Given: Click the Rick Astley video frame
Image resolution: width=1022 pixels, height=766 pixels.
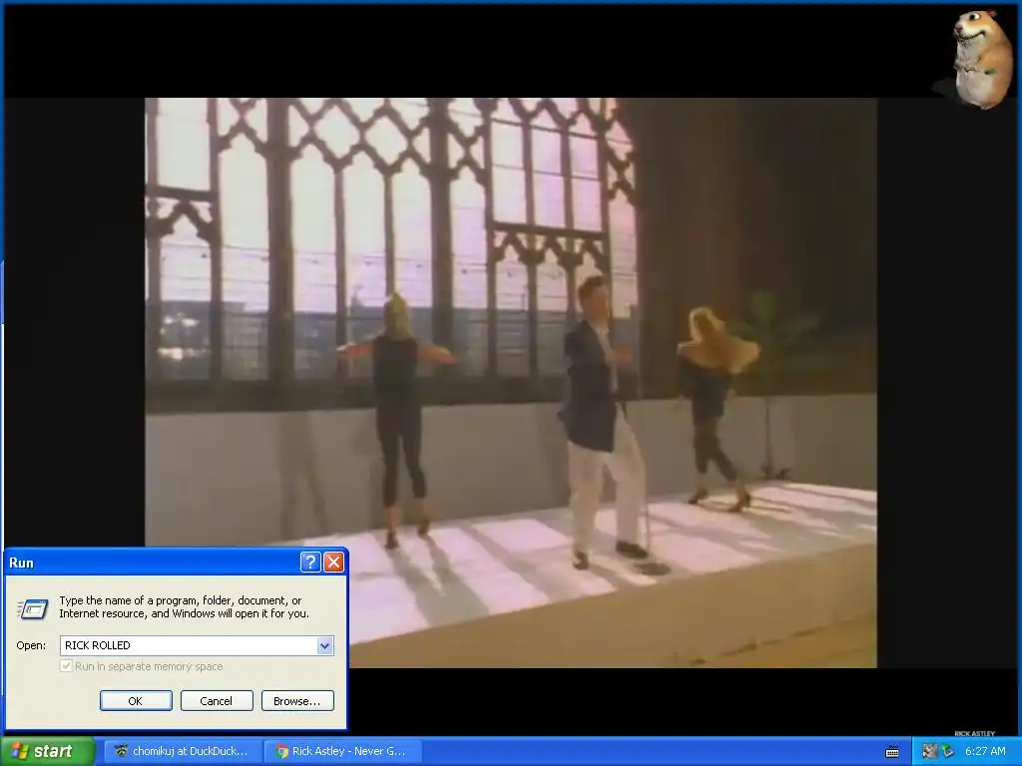Looking at the screenshot, I should coord(510,382).
